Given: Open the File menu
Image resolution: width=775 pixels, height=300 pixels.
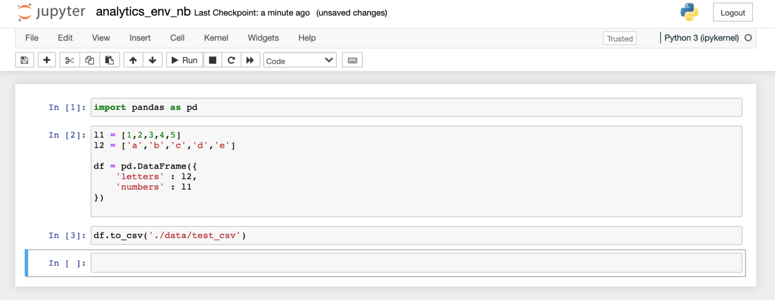Looking at the screenshot, I should click(x=32, y=38).
